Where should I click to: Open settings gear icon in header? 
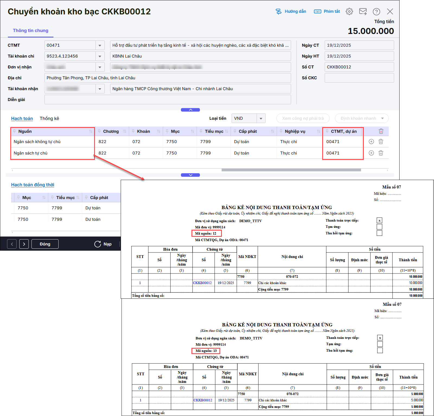point(349,11)
